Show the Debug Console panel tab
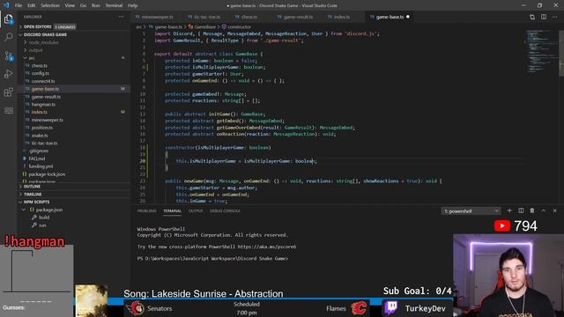Viewport: 564px width, 317px height. (x=225, y=211)
